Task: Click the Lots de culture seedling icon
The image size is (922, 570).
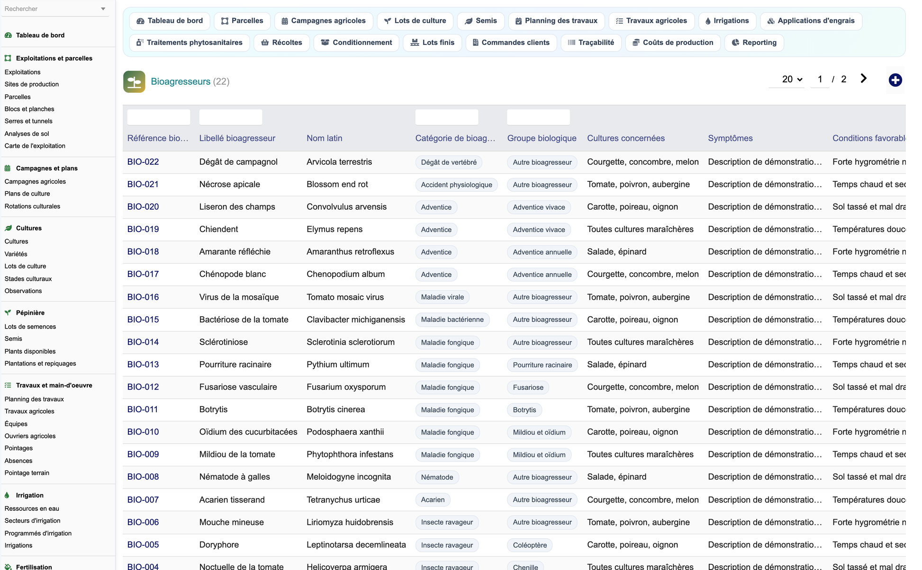Action: pos(388,21)
